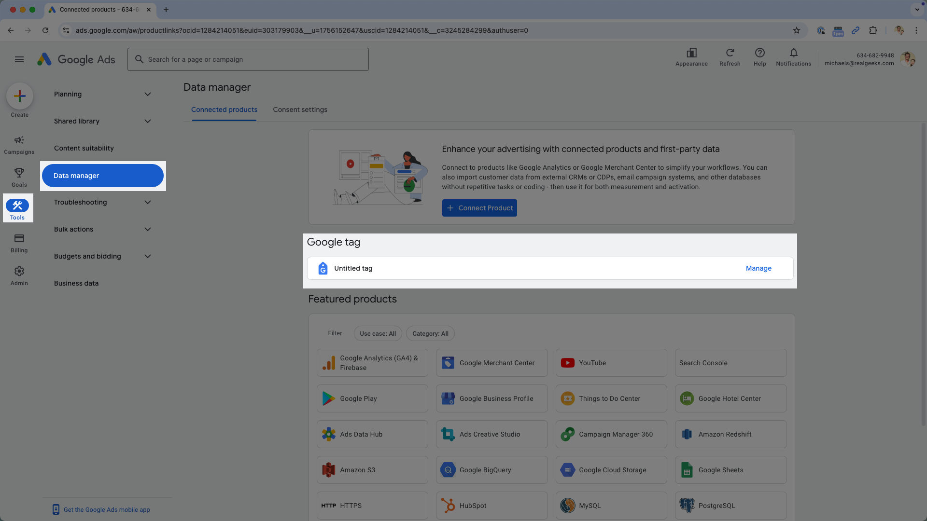Toggle the hamburger main menu
Viewport: 927px width, 521px height.
(19, 59)
